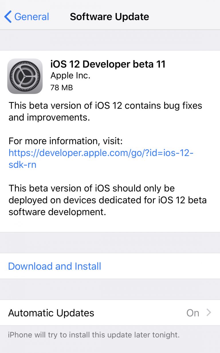
Task: Tap the Settings gear app icon
Action: pos(25,76)
